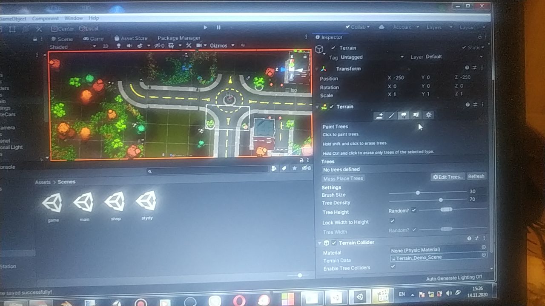Open Terrain component presets icon

point(475,105)
